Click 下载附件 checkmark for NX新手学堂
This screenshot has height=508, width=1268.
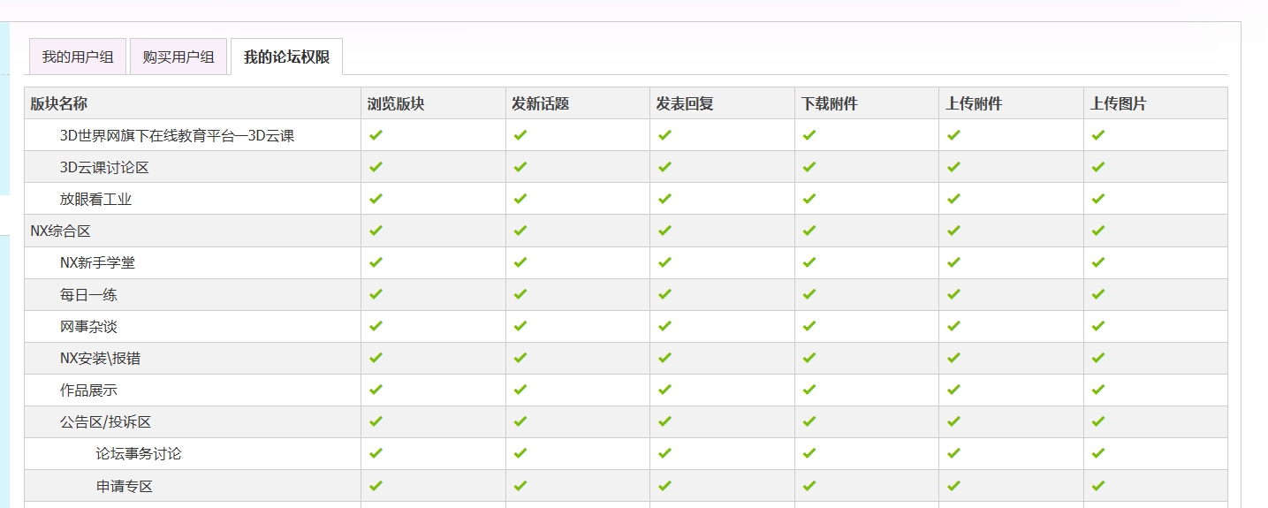pos(809,262)
